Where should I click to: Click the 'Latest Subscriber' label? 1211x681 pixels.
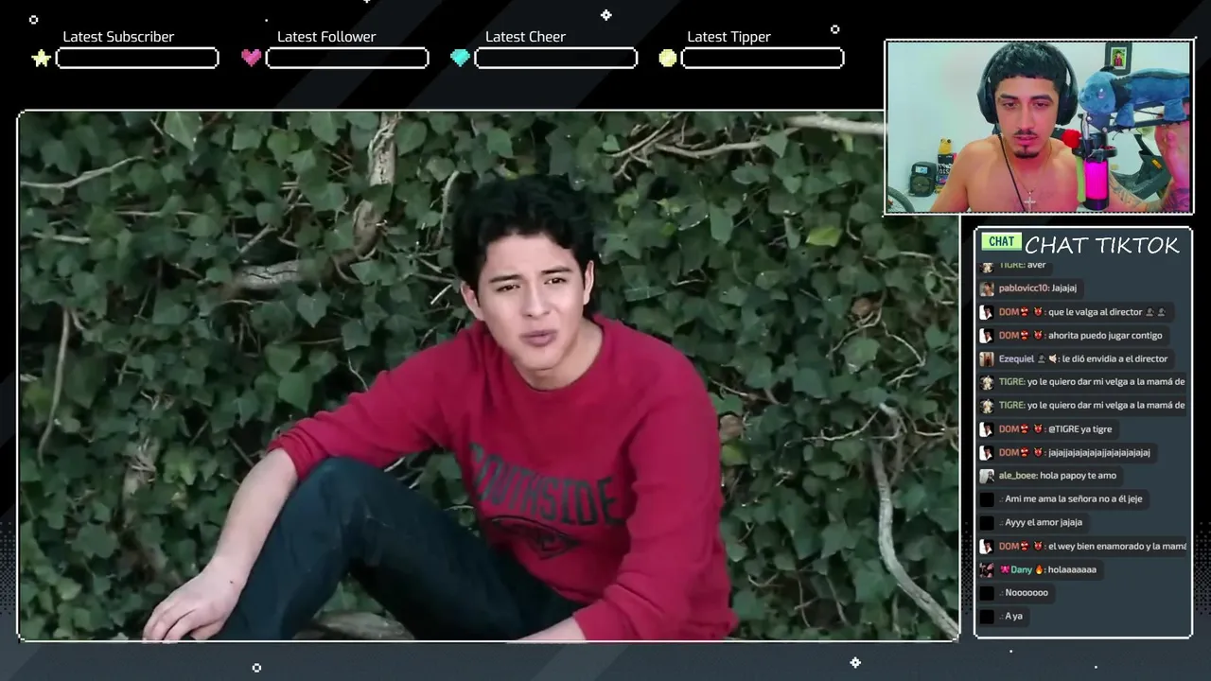pos(118,37)
